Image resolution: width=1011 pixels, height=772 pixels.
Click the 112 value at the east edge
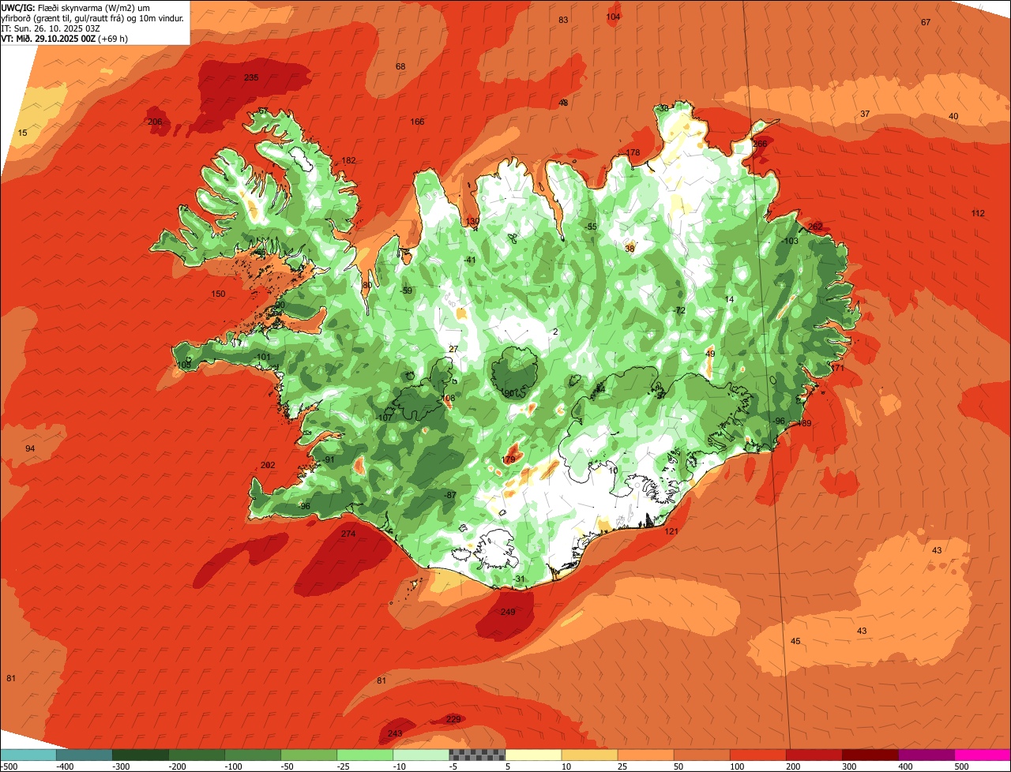pos(978,213)
